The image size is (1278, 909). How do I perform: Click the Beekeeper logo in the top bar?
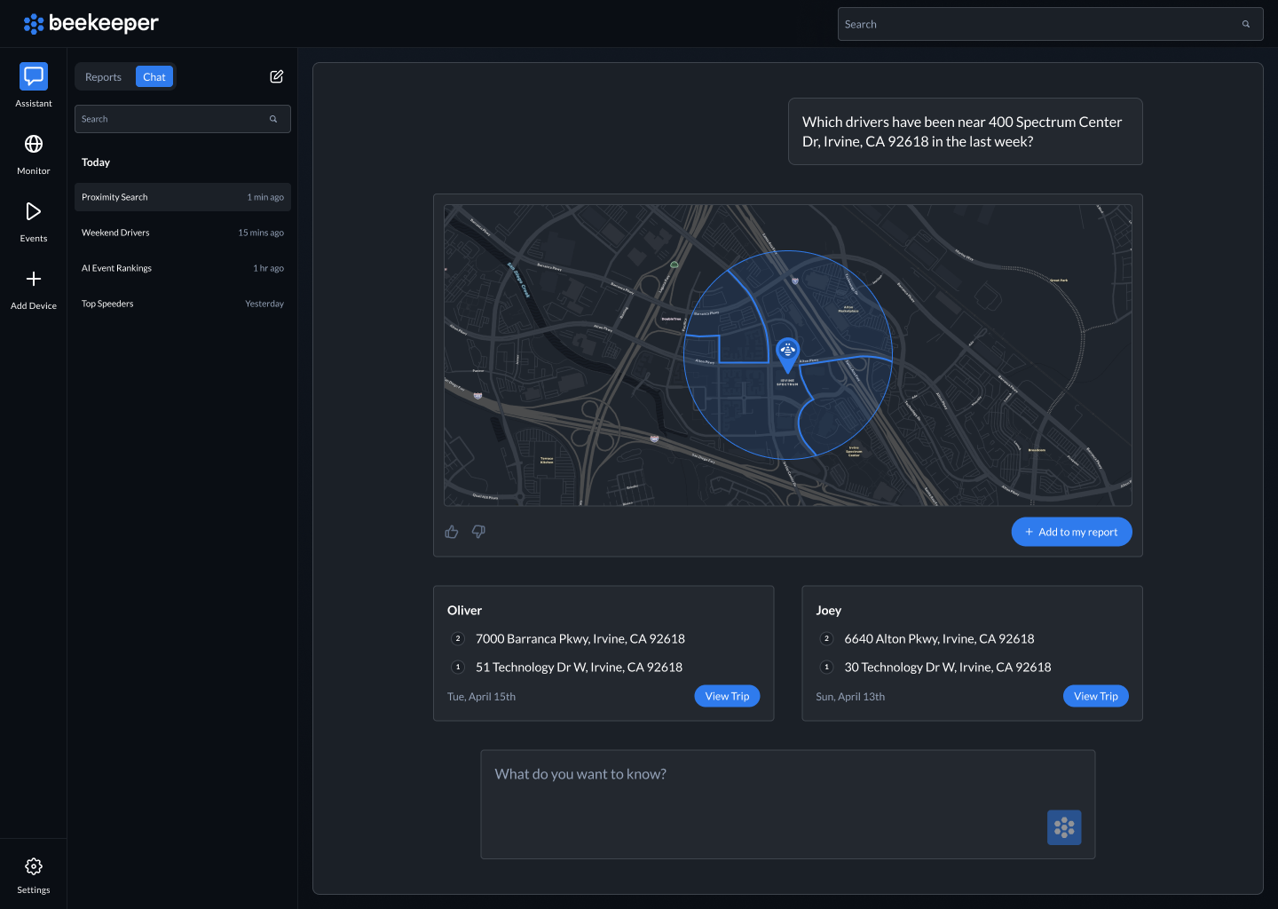click(x=91, y=23)
